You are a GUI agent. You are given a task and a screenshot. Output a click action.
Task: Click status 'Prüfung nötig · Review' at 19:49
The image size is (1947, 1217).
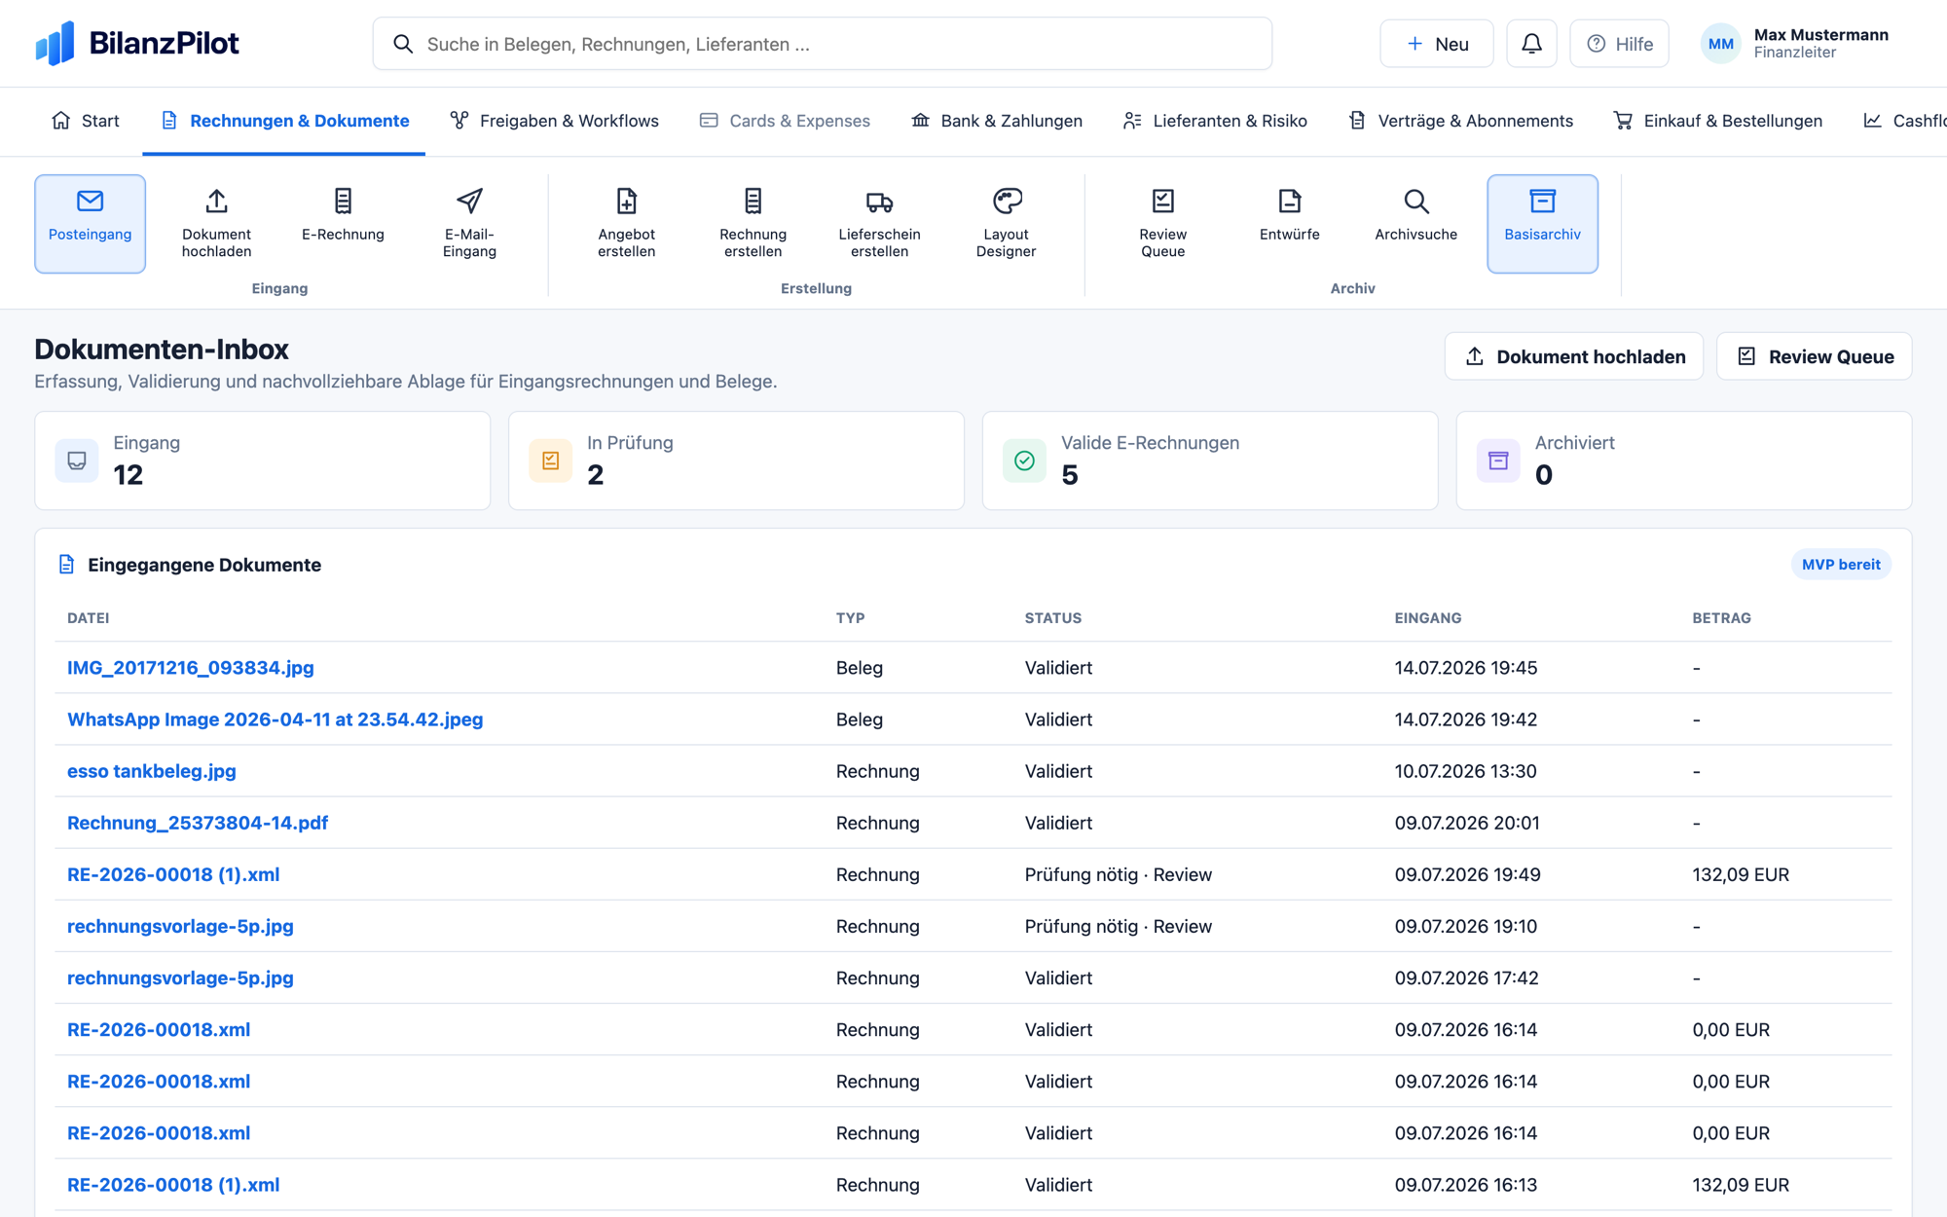coord(1118,874)
